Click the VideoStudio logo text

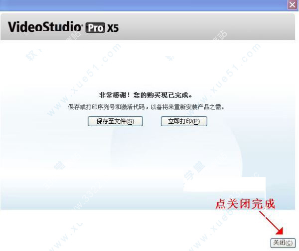click(x=45, y=27)
